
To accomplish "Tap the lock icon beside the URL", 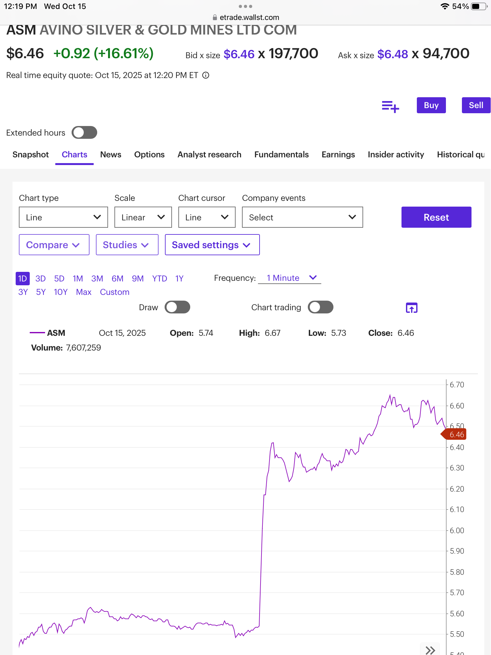I will coord(215,17).
